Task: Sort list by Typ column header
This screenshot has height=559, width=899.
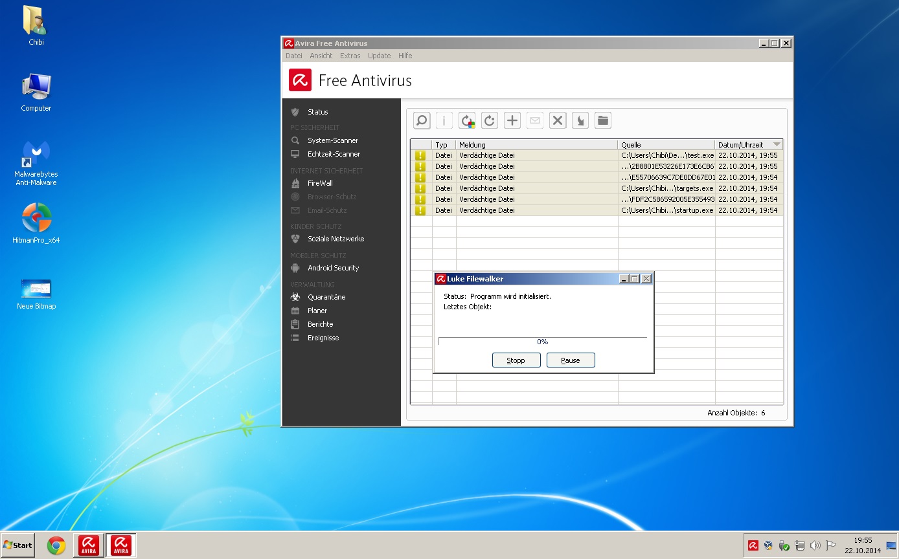Action: tap(444, 145)
